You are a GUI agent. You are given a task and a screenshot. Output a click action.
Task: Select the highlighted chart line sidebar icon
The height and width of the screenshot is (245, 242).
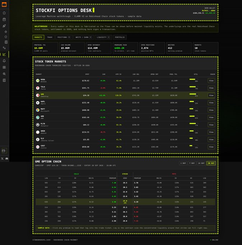tap(4, 54)
